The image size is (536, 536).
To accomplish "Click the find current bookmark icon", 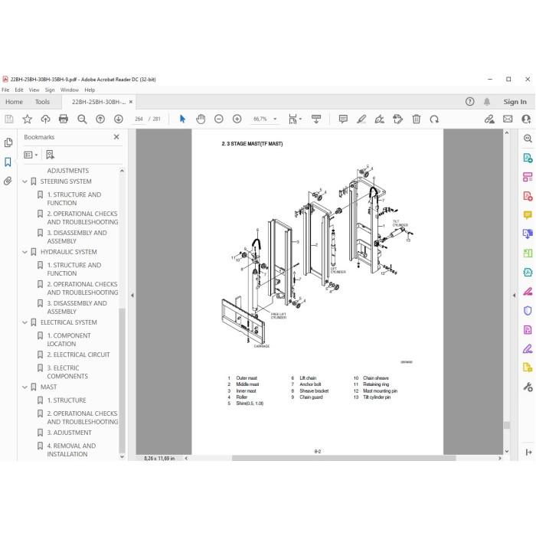I will tap(51, 155).
